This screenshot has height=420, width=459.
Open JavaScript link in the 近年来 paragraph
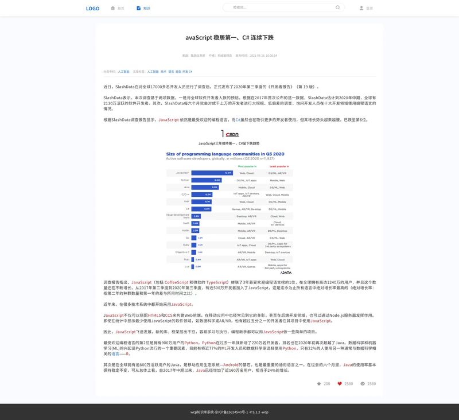pos(181,305)
